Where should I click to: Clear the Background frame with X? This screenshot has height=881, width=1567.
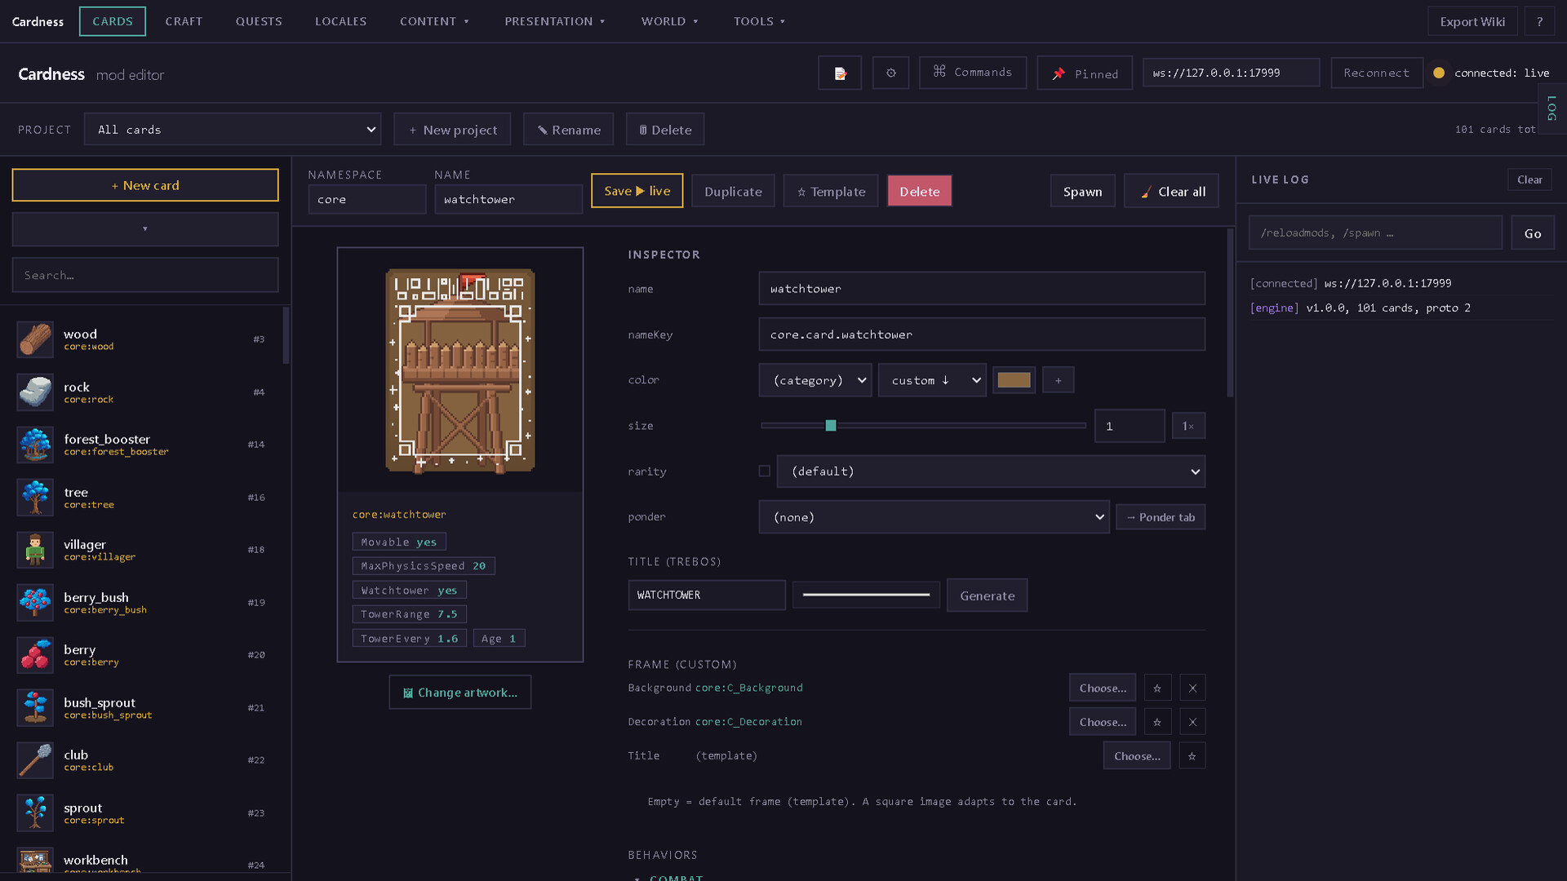coord(1192,688)
